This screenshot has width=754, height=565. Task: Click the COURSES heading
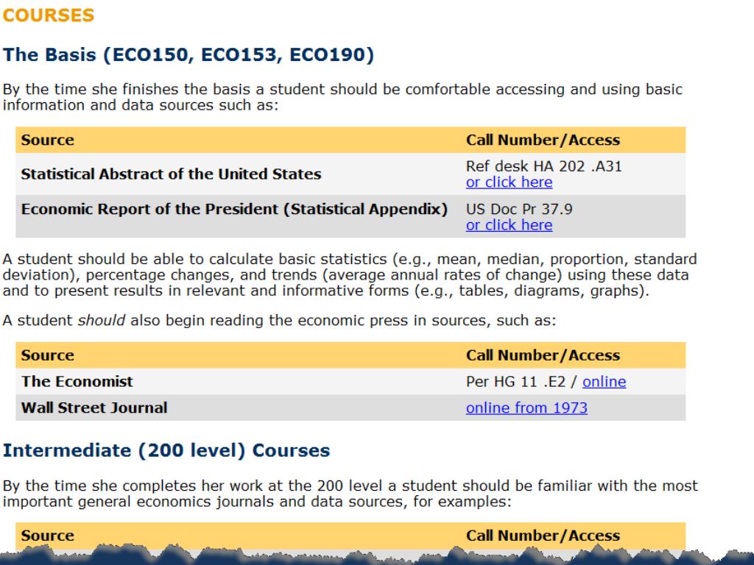click(48, 15)
